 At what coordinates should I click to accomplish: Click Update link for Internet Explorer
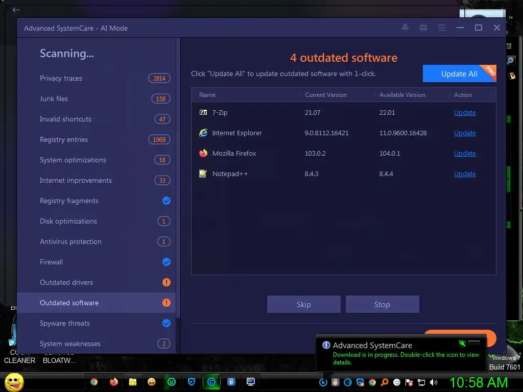(465, 133)
